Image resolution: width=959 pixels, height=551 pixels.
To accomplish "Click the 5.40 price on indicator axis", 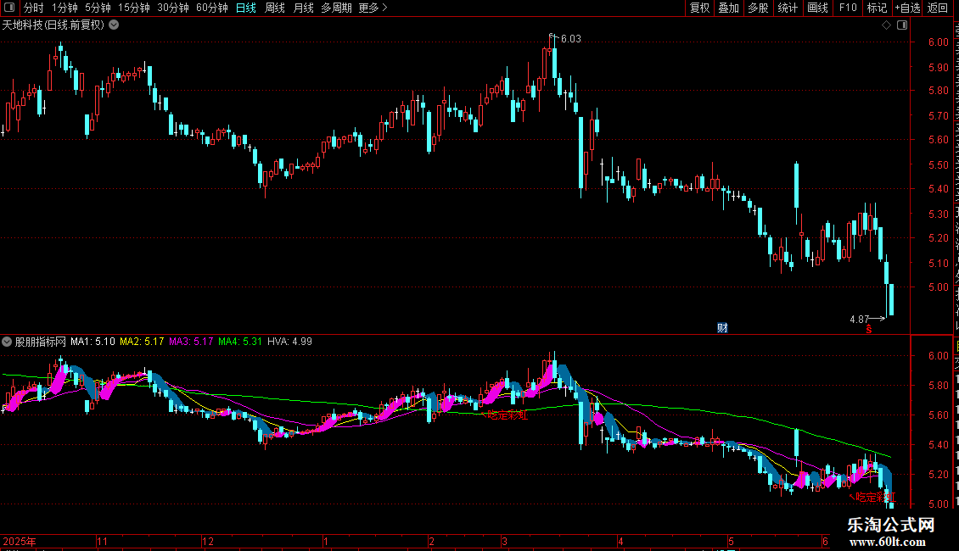I will click(938, 445).
